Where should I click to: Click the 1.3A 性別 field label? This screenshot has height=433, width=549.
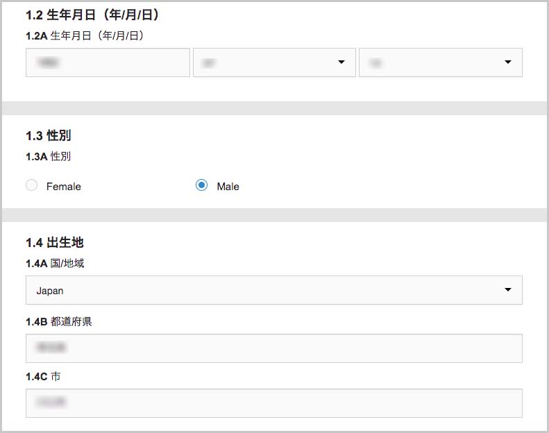[x=49, y=156]
